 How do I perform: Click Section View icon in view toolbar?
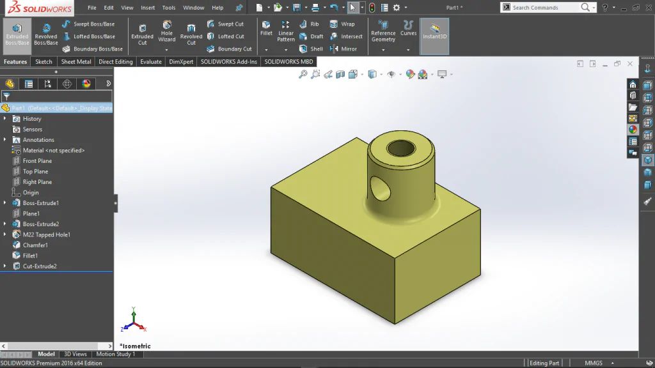[340, 74]
